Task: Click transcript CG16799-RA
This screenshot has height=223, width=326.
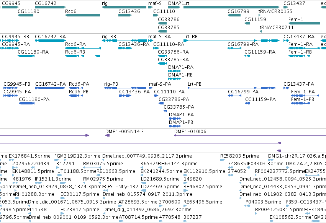Action: (x=234, y=48)
